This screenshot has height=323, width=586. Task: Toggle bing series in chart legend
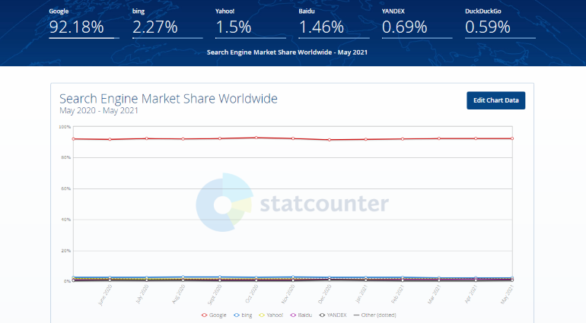(x=243, y=315)
